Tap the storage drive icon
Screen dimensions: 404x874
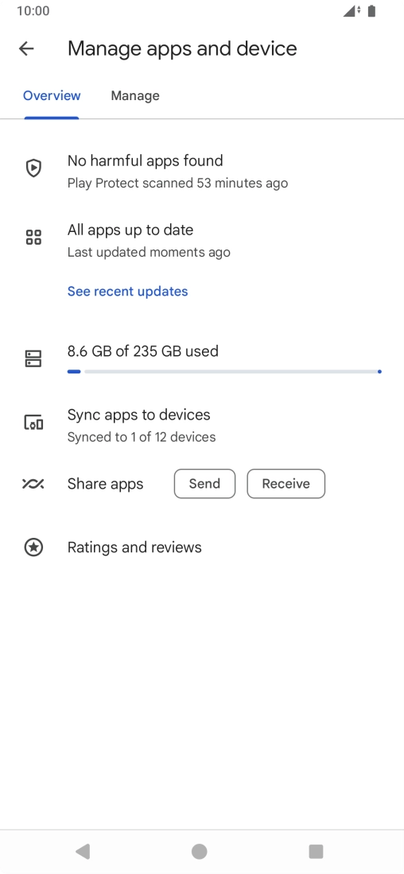tap(33, 358)
